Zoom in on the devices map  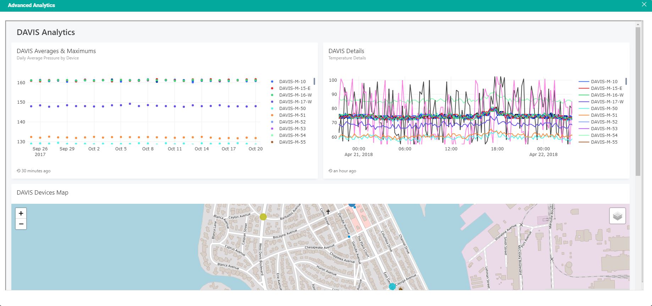click(x=21, y=213)
